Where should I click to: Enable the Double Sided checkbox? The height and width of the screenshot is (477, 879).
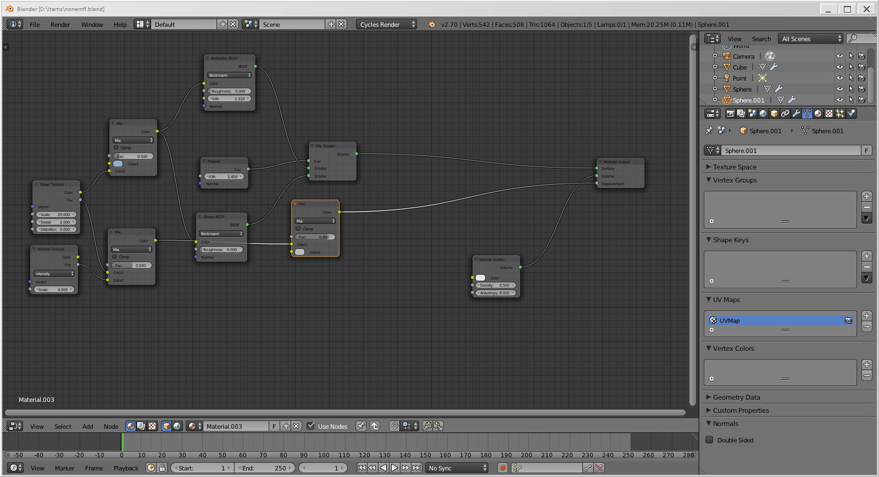709,440
